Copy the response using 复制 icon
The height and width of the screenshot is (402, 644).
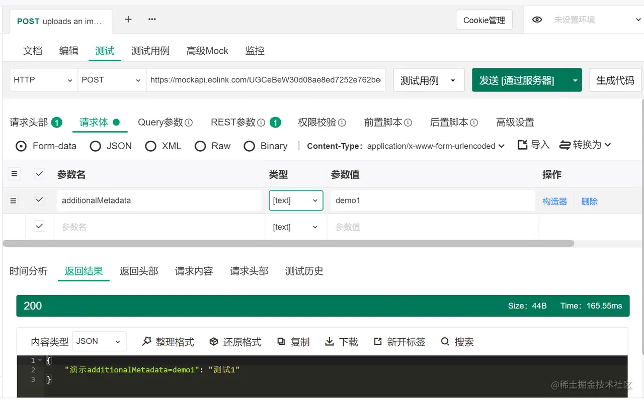281,342
